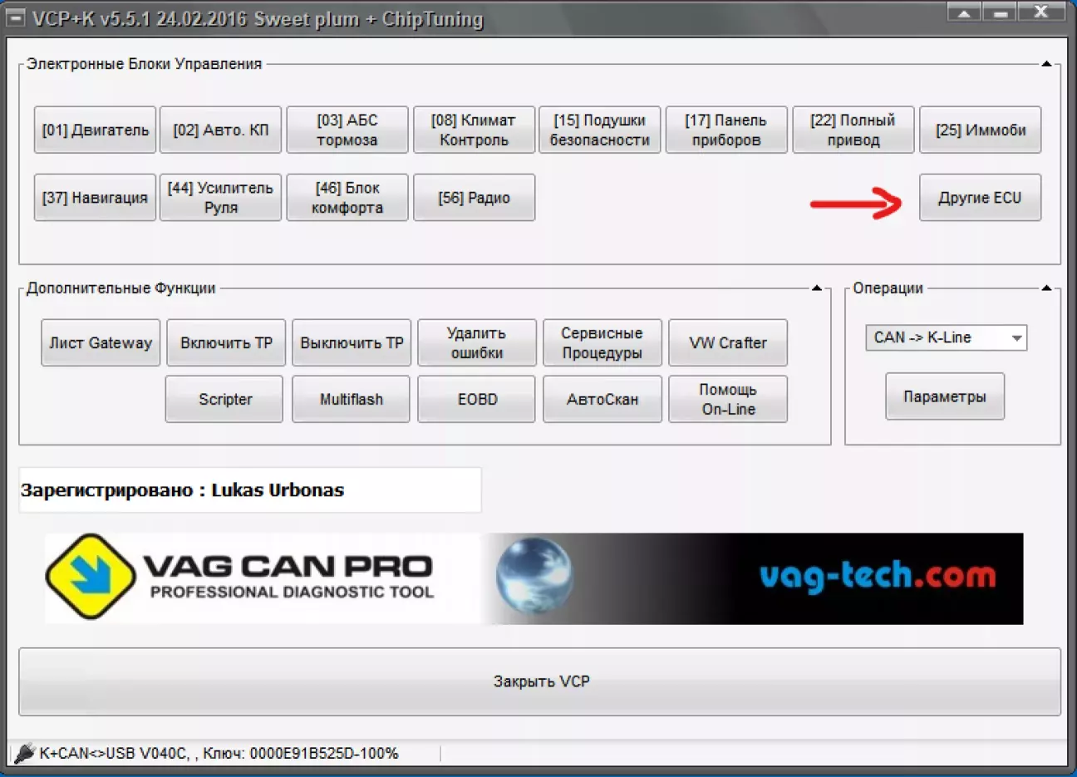
Task: Click the vag-tech.com banner link
Action: click(877, 576)
